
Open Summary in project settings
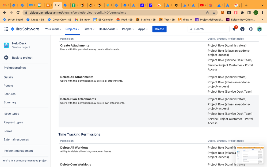pyautogui.click(x=10, y=102)
